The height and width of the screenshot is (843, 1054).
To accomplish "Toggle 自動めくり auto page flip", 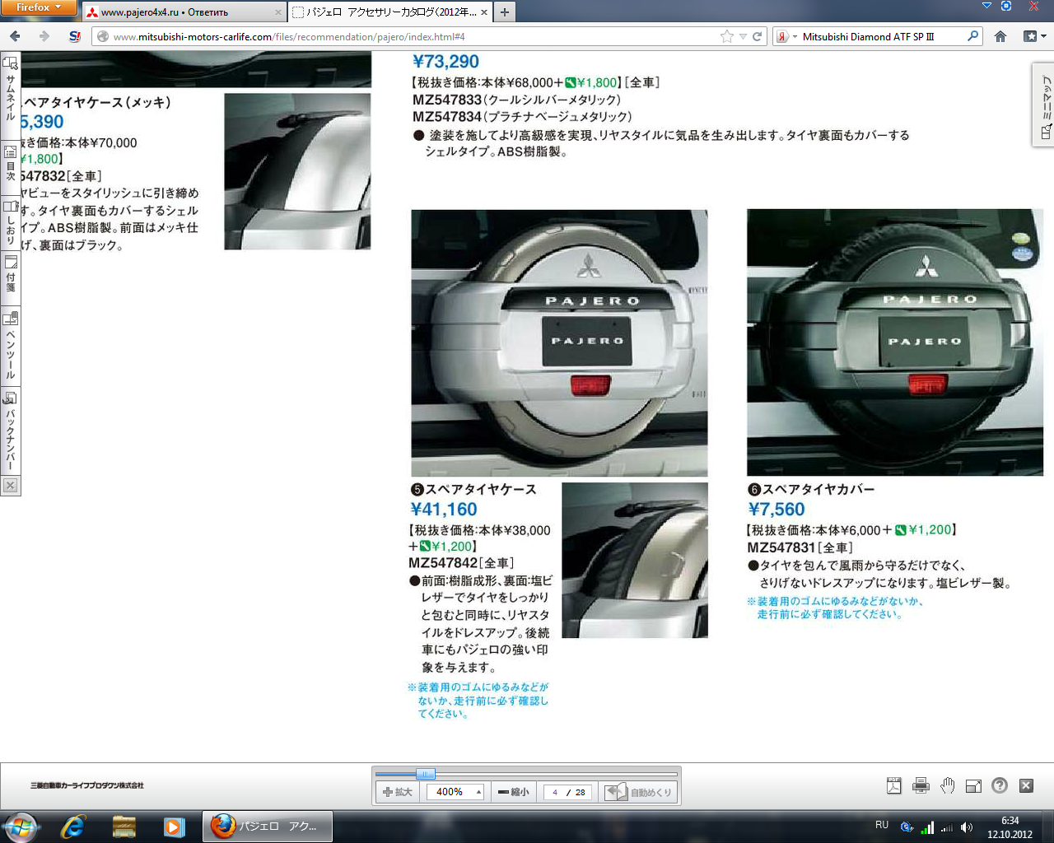I will point(638,792).
